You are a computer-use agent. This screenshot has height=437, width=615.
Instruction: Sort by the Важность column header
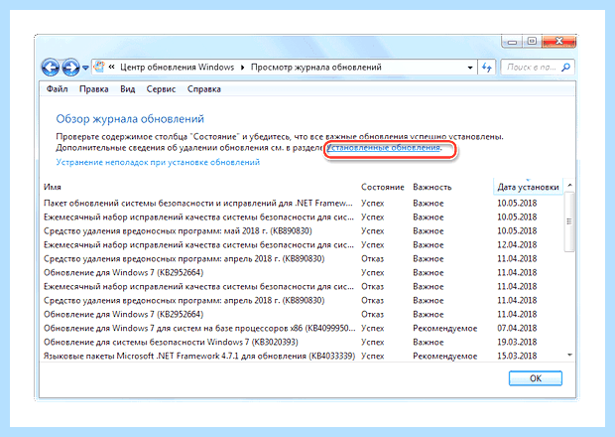[431, 187]
